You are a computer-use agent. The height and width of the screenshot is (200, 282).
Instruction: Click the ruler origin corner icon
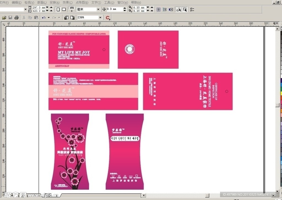coord(4,24)
